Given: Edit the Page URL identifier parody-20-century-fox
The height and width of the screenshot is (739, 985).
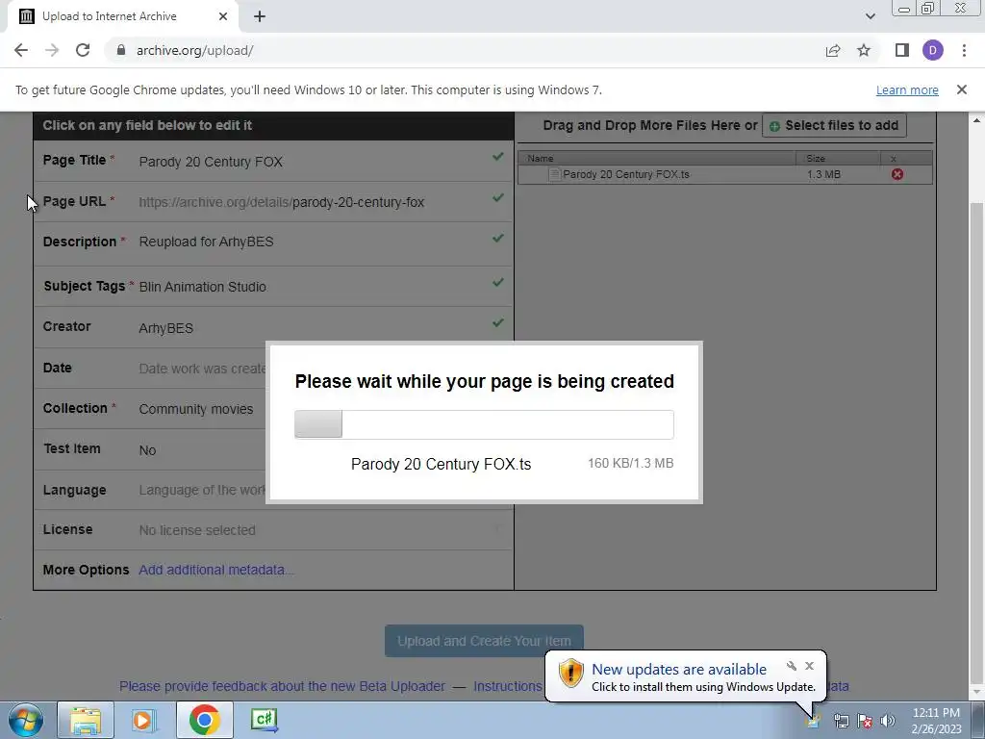Looking at the screenshot, I should click(358, 202).
